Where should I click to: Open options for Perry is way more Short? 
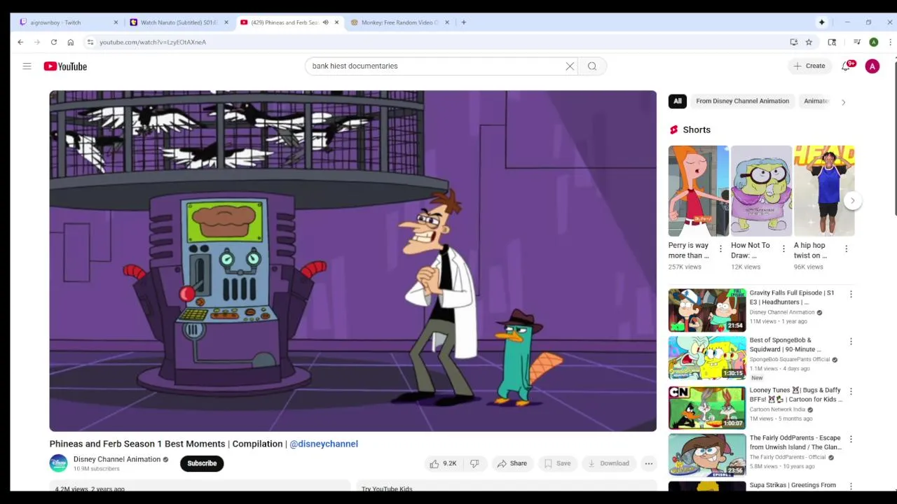(720, 249)
